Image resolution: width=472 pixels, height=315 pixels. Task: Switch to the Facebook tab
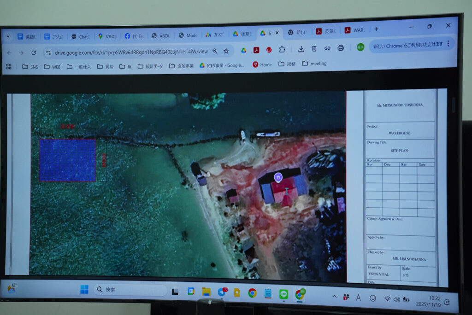tap(134, 36)
